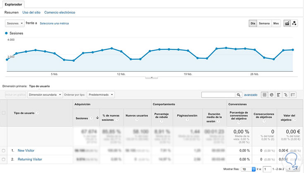Select the performance bar view icon

(279, 95)
